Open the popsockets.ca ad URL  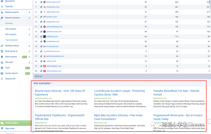[41, 123]
